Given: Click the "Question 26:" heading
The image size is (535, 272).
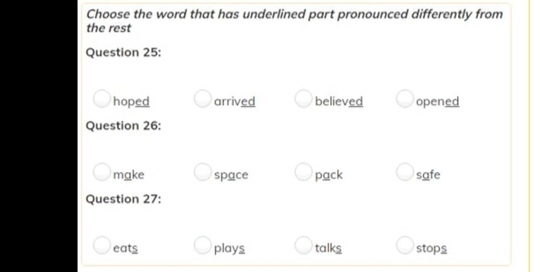Looking at the screenshot, I should point(123,126).
